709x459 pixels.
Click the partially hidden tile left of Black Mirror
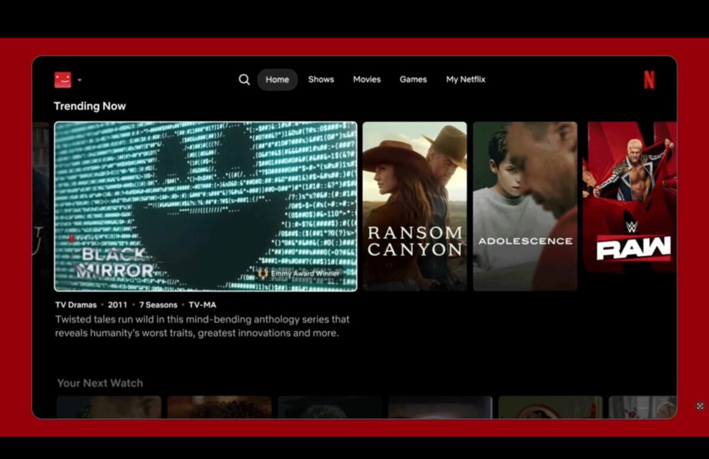pos(41,206)
